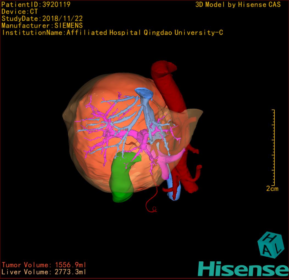The height and width of the screenshot is (280, 289).
Task: Click the Liver Volume readout
Action: 44,272
